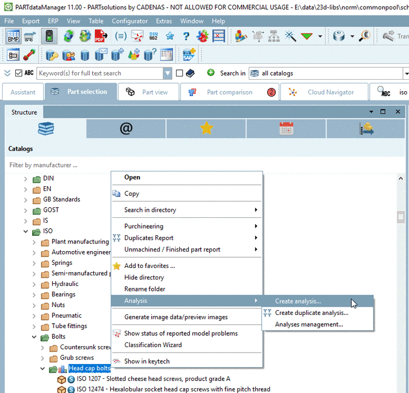
Task: Click the red connector rod icon
Action: coord(29,55)
